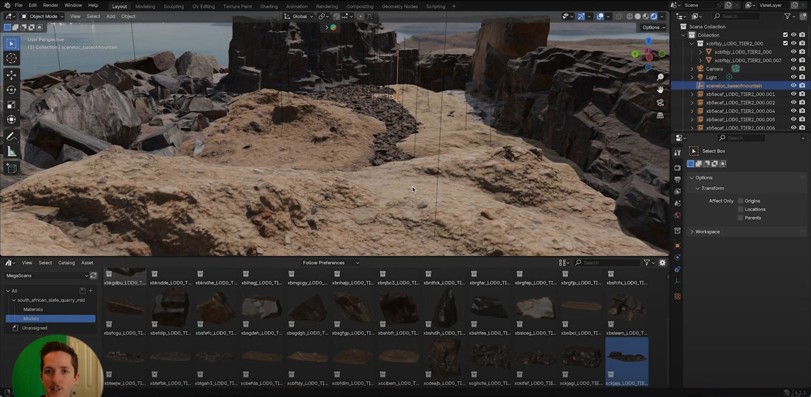The height and width of the screenshot is (397, 811).
Task: Select the Scale tool
Action: coord(11,105)
